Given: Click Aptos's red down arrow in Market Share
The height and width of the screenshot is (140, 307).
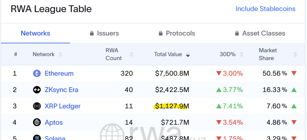Looking at the screenshot, I should [x=294, y=122].
